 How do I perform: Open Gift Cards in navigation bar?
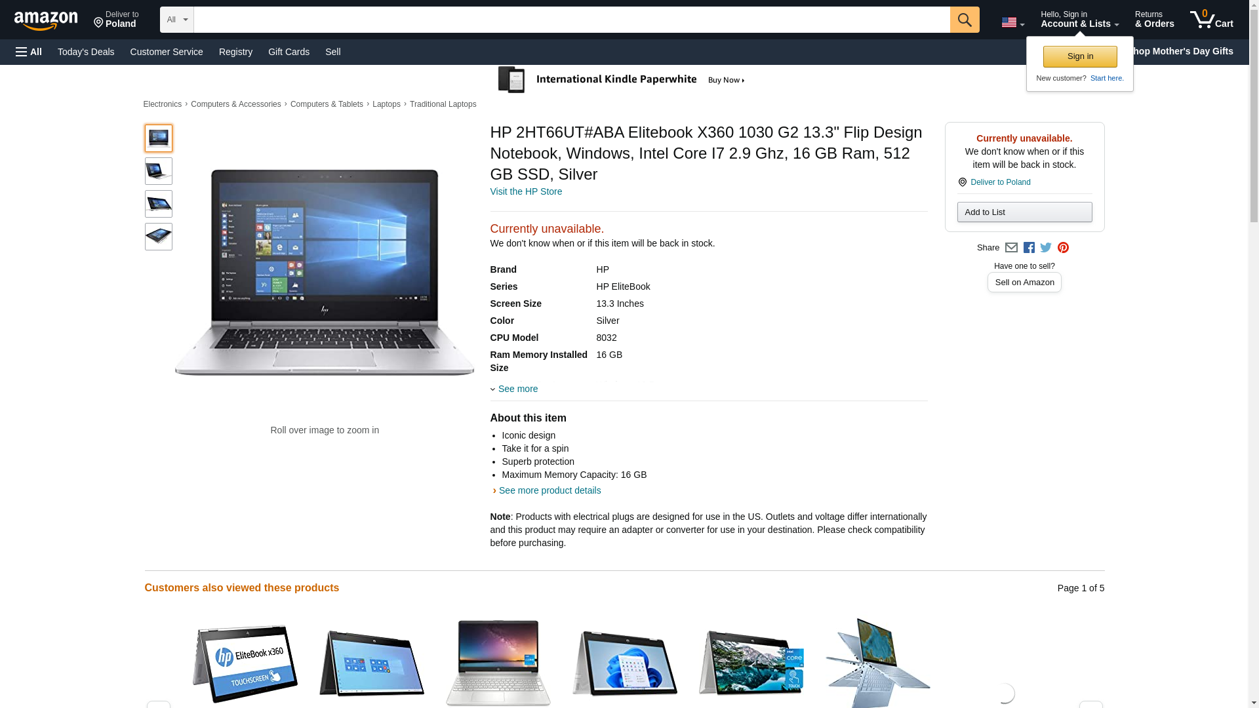[x=289, y=52]
